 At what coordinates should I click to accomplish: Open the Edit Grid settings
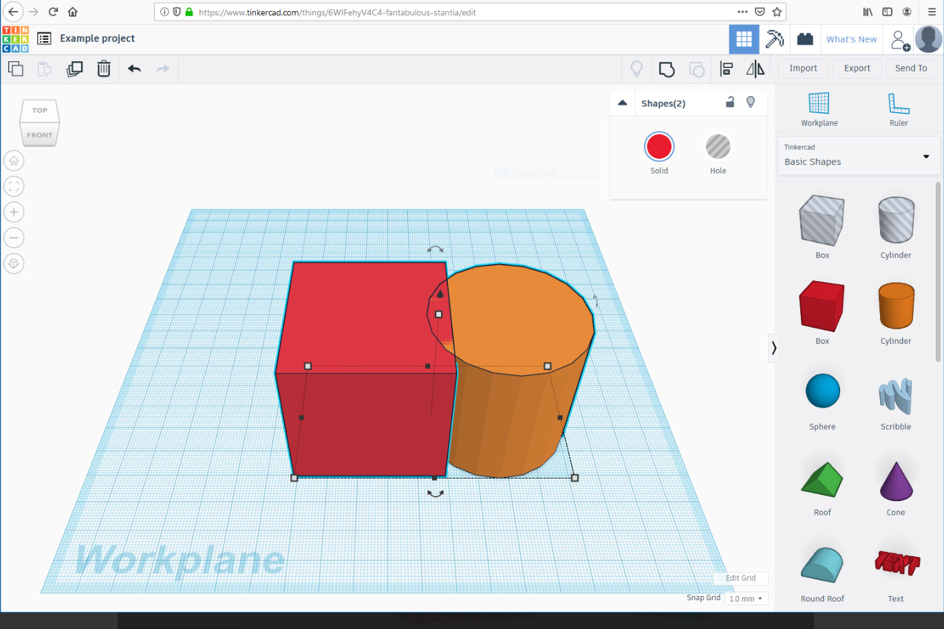740,578
